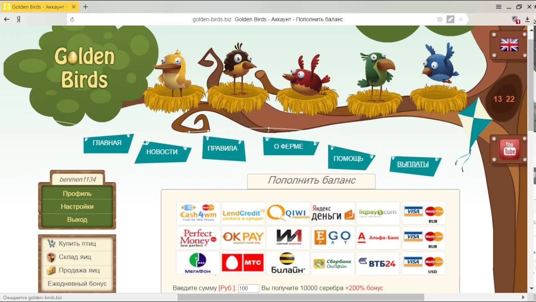Pick the QIWI wallet payment logo
Image resolution: width=536 pixels, height=302 pixels.
[x=288, y=213]
